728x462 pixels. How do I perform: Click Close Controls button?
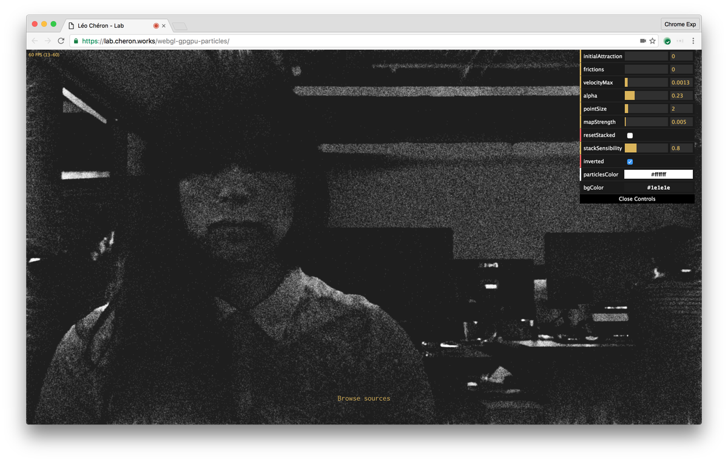(x=637, y=199)
